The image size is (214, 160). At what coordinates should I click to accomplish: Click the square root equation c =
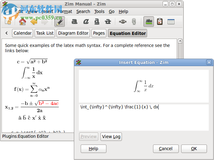[x=32, y=61]
